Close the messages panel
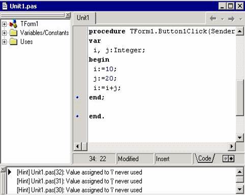This screenshot has height=195, width=245. (x=3, y=169)
